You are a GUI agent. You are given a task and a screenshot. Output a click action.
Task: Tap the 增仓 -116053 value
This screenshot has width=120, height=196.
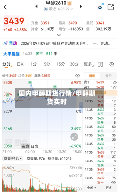(x=75, y=29)
